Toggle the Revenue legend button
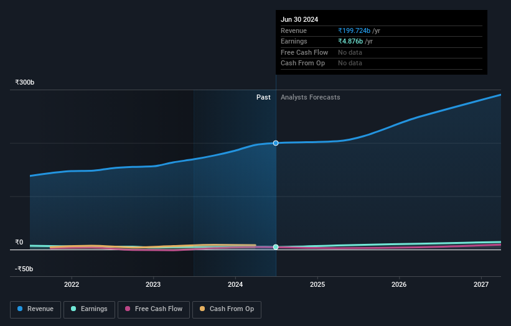This screenshot has height=326, width=511. [35, 309]
